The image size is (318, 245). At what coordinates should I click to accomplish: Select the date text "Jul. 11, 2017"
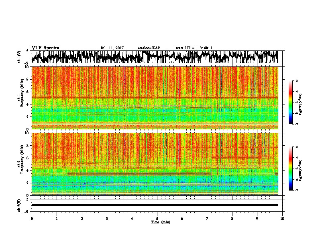[112, 48]
